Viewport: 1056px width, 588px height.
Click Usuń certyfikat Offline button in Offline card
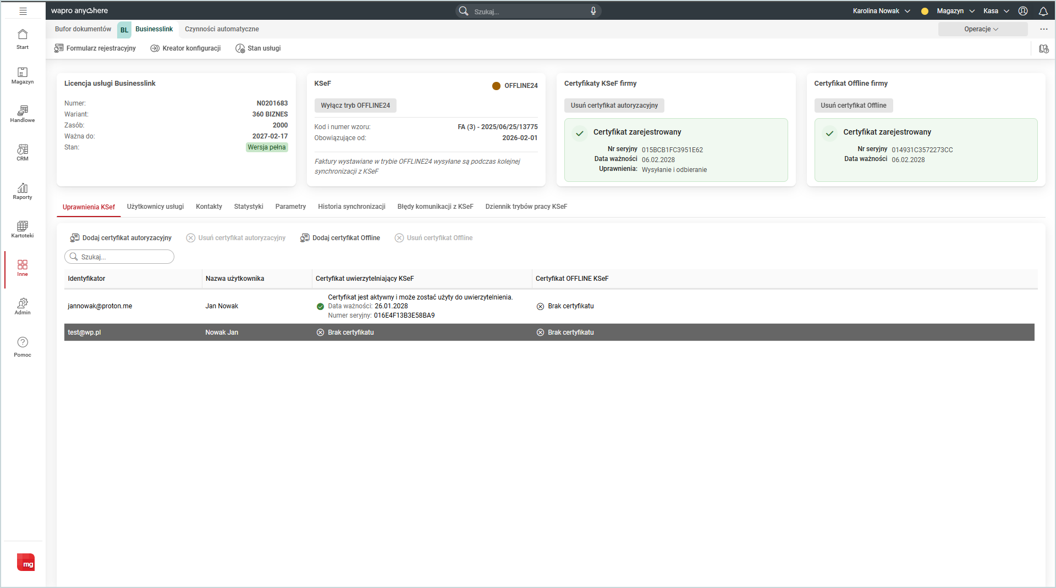[853, 106]
